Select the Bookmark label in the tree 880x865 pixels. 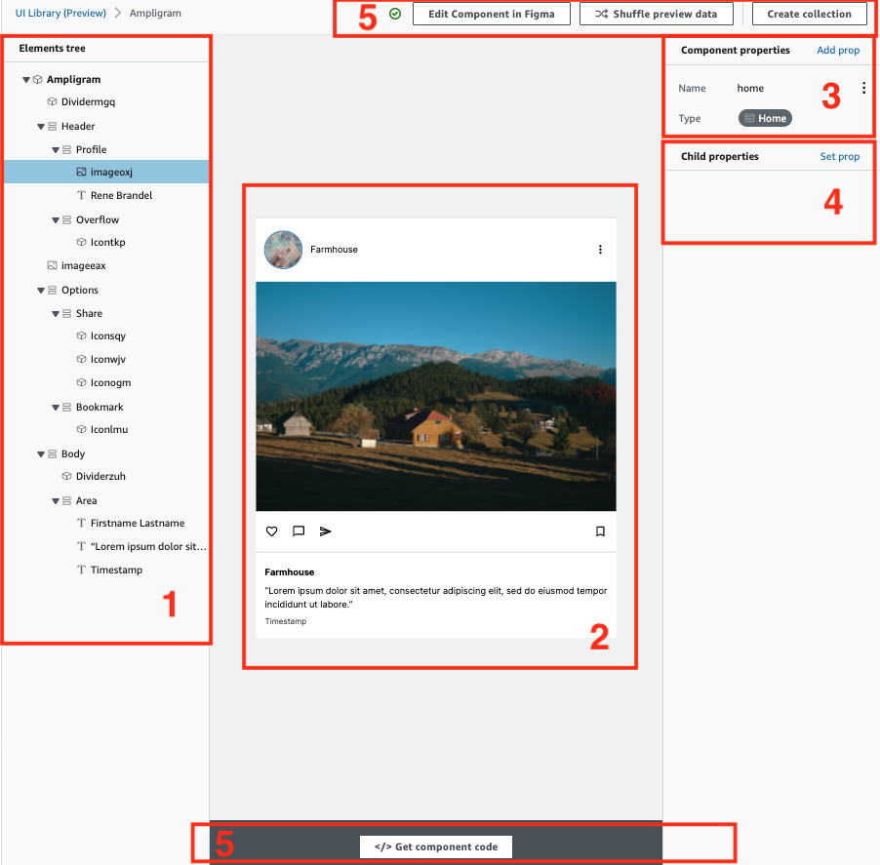pos(100,408)
